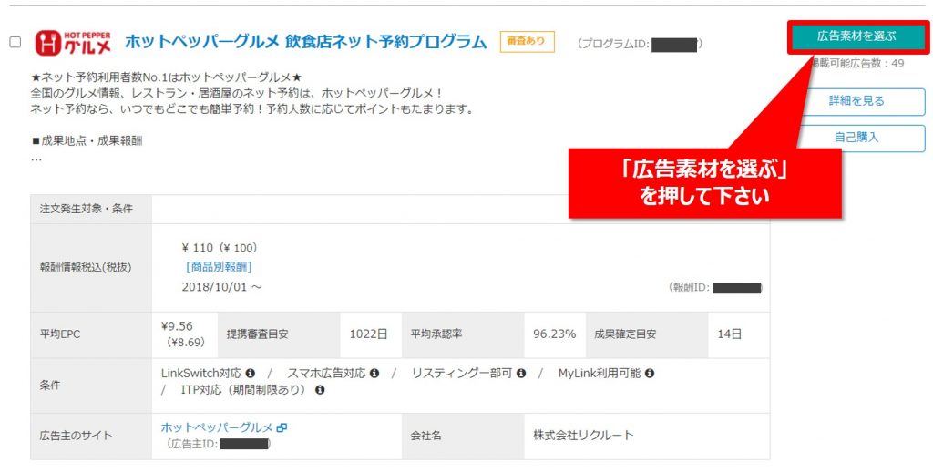The height and width of the screenshot is (473, 933).
Task: Click the info icon beside スマホ広告対応
Action: click(x=374, y=374)
